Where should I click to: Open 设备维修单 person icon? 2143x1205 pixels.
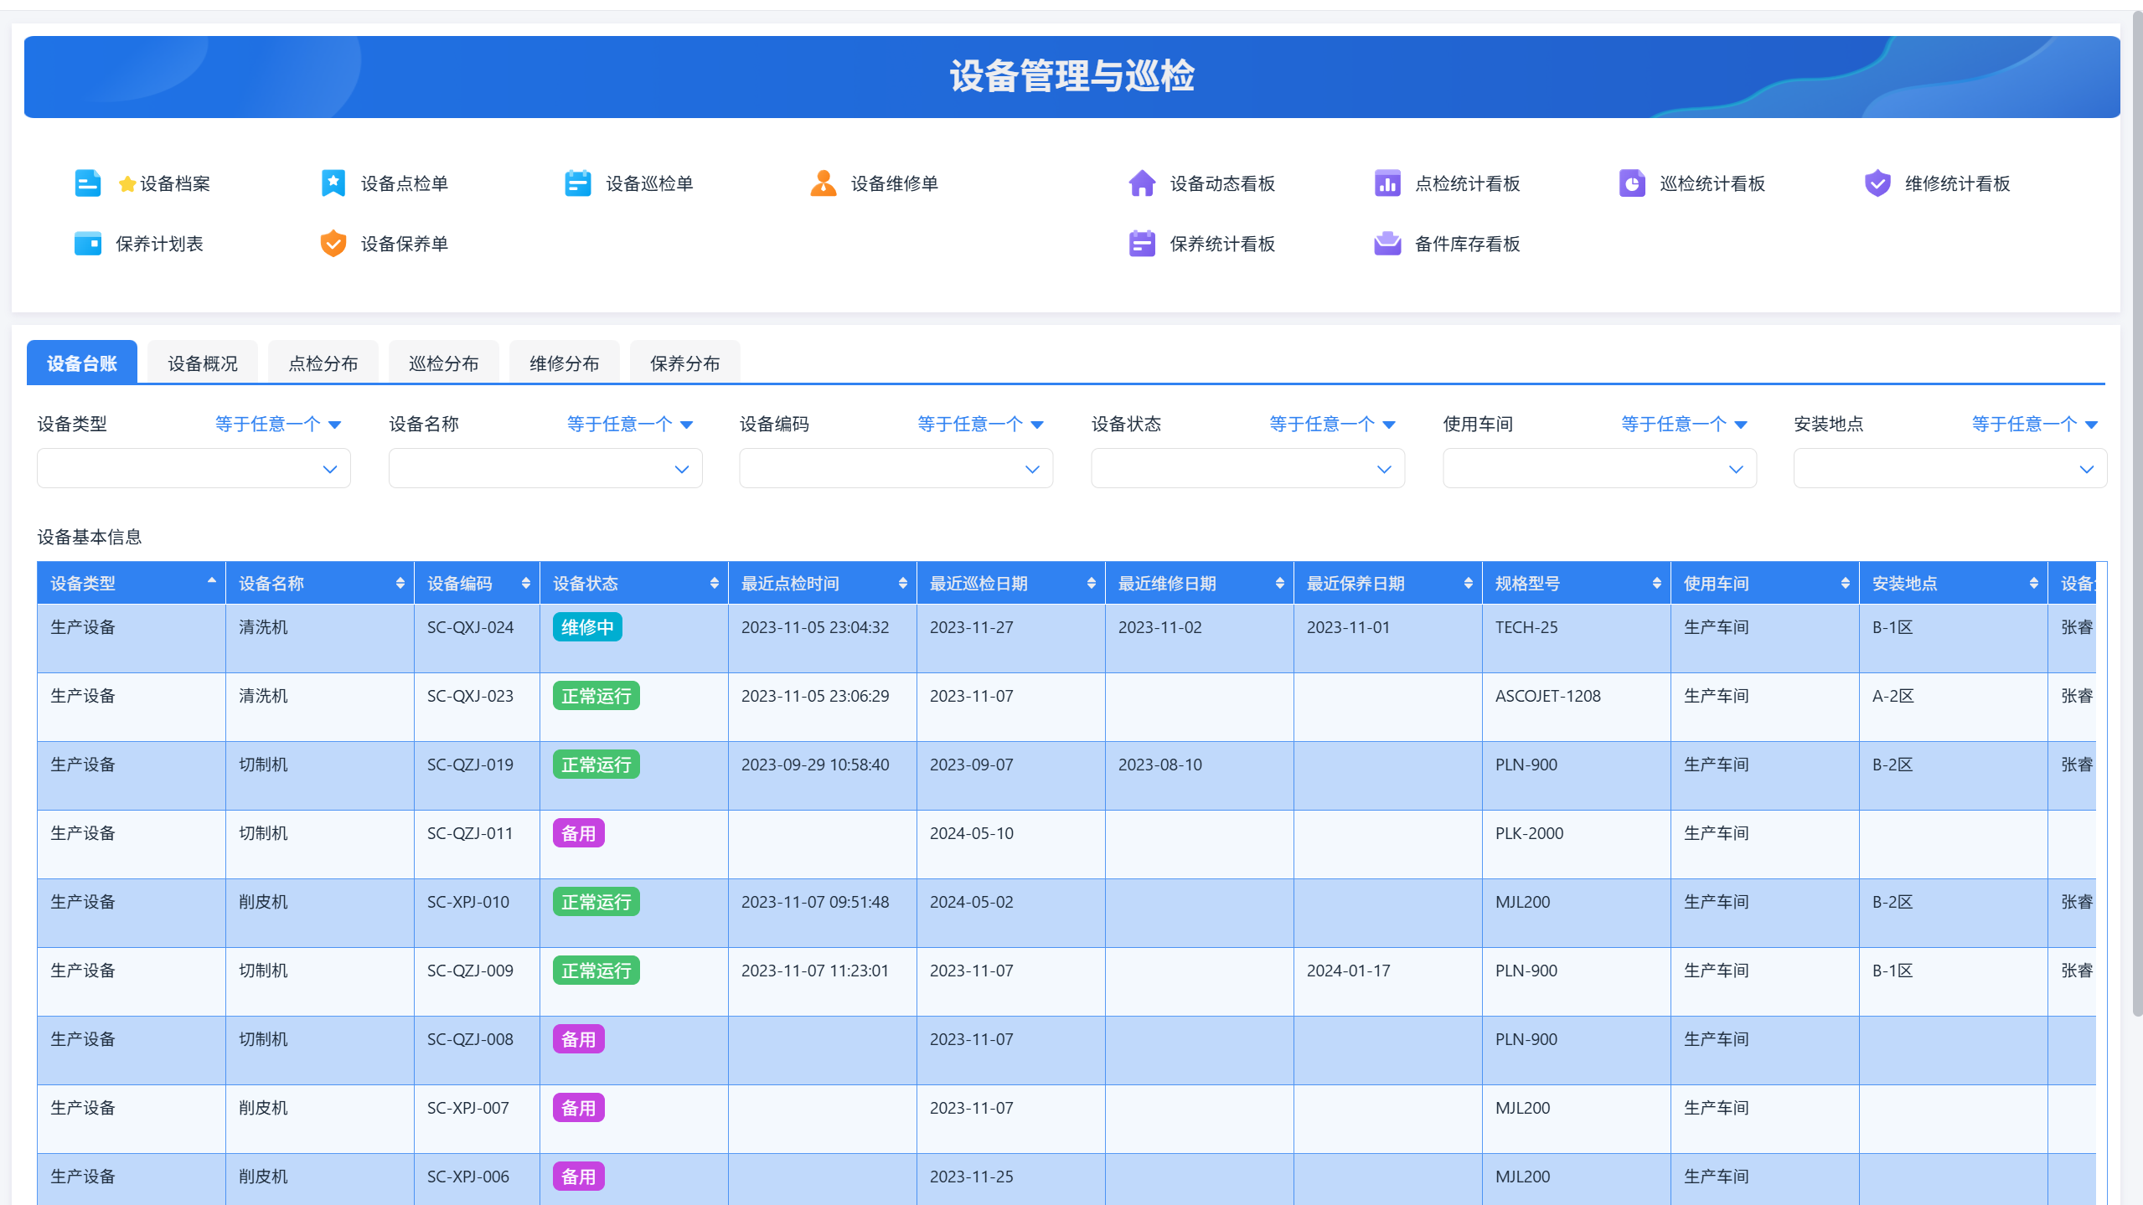pyautogui.click(x=823, y=183)
